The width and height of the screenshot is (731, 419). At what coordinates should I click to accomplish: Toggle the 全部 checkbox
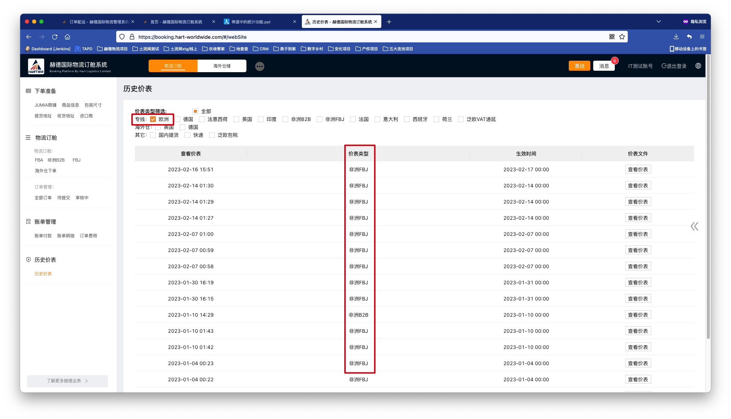coord(195,111)
